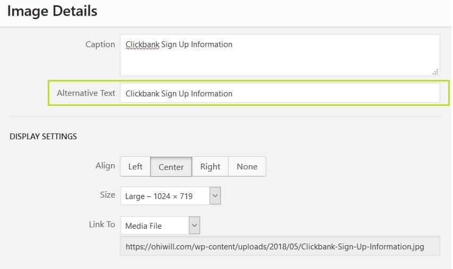Screen dimensions: 453x269
Task: Click the Caption label
Action: [x=100, y=44]
